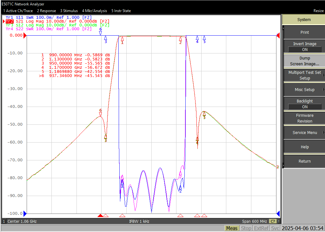This screenshot has width=325, height=232.
Task: Open the Instr State menu
Action: tap(121, 11)
